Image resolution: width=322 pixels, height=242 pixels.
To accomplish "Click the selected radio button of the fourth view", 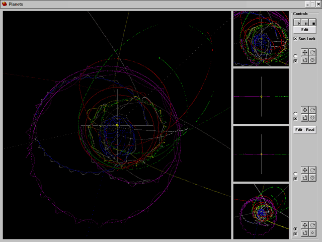I will click(295, 229).
